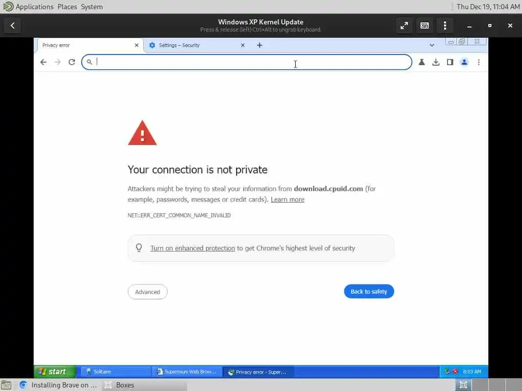Open the browser profile avatar

click(x=464, y=62)
